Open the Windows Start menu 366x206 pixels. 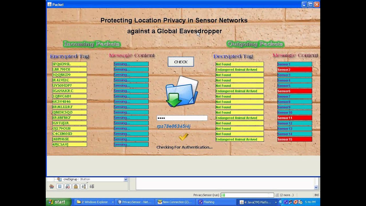pos(59,202)
